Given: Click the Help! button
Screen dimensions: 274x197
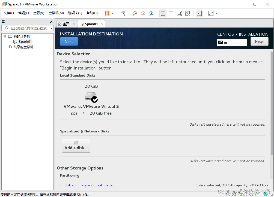Looking at the screenshot, I should coord(259,41).
